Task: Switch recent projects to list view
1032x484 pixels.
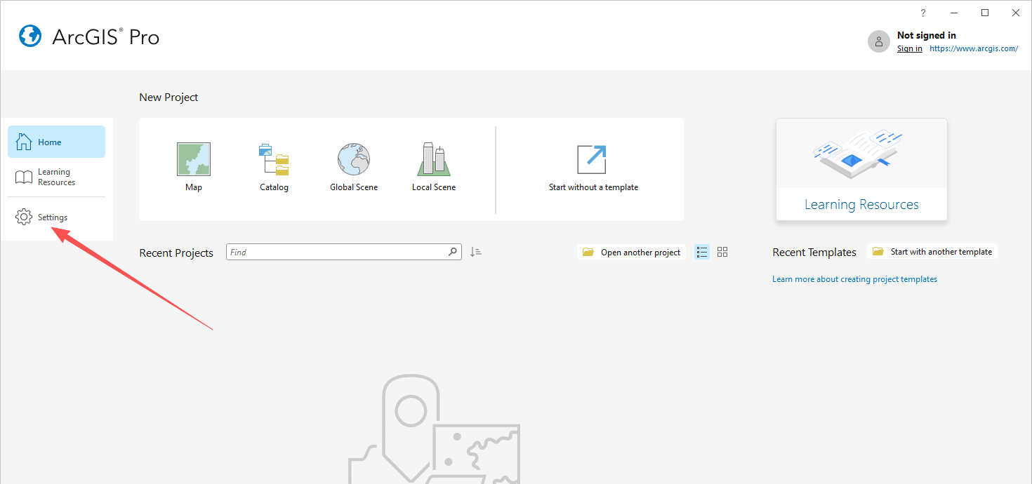Action: coord(702,252)
